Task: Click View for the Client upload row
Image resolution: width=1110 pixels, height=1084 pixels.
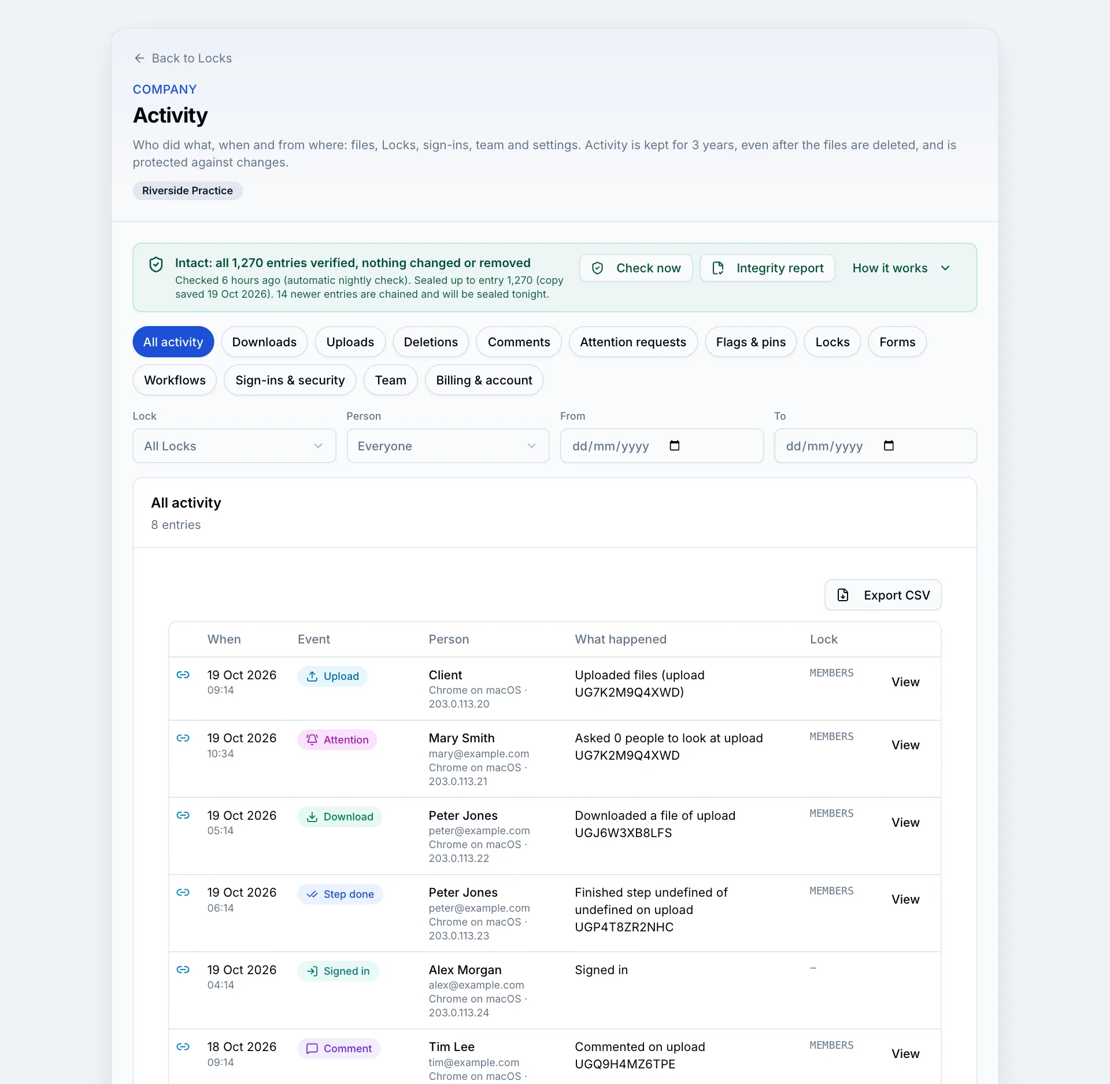Action: tap(905, 682)
